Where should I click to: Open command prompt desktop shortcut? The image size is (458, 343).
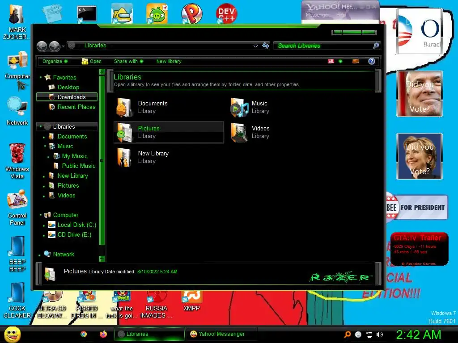(87, 14)
